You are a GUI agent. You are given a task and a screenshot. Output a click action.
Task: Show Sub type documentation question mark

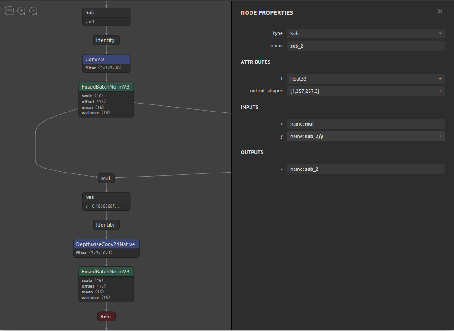(440, 34)
